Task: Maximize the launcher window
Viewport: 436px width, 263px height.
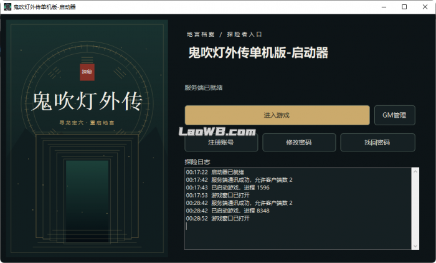Action: 404,7
